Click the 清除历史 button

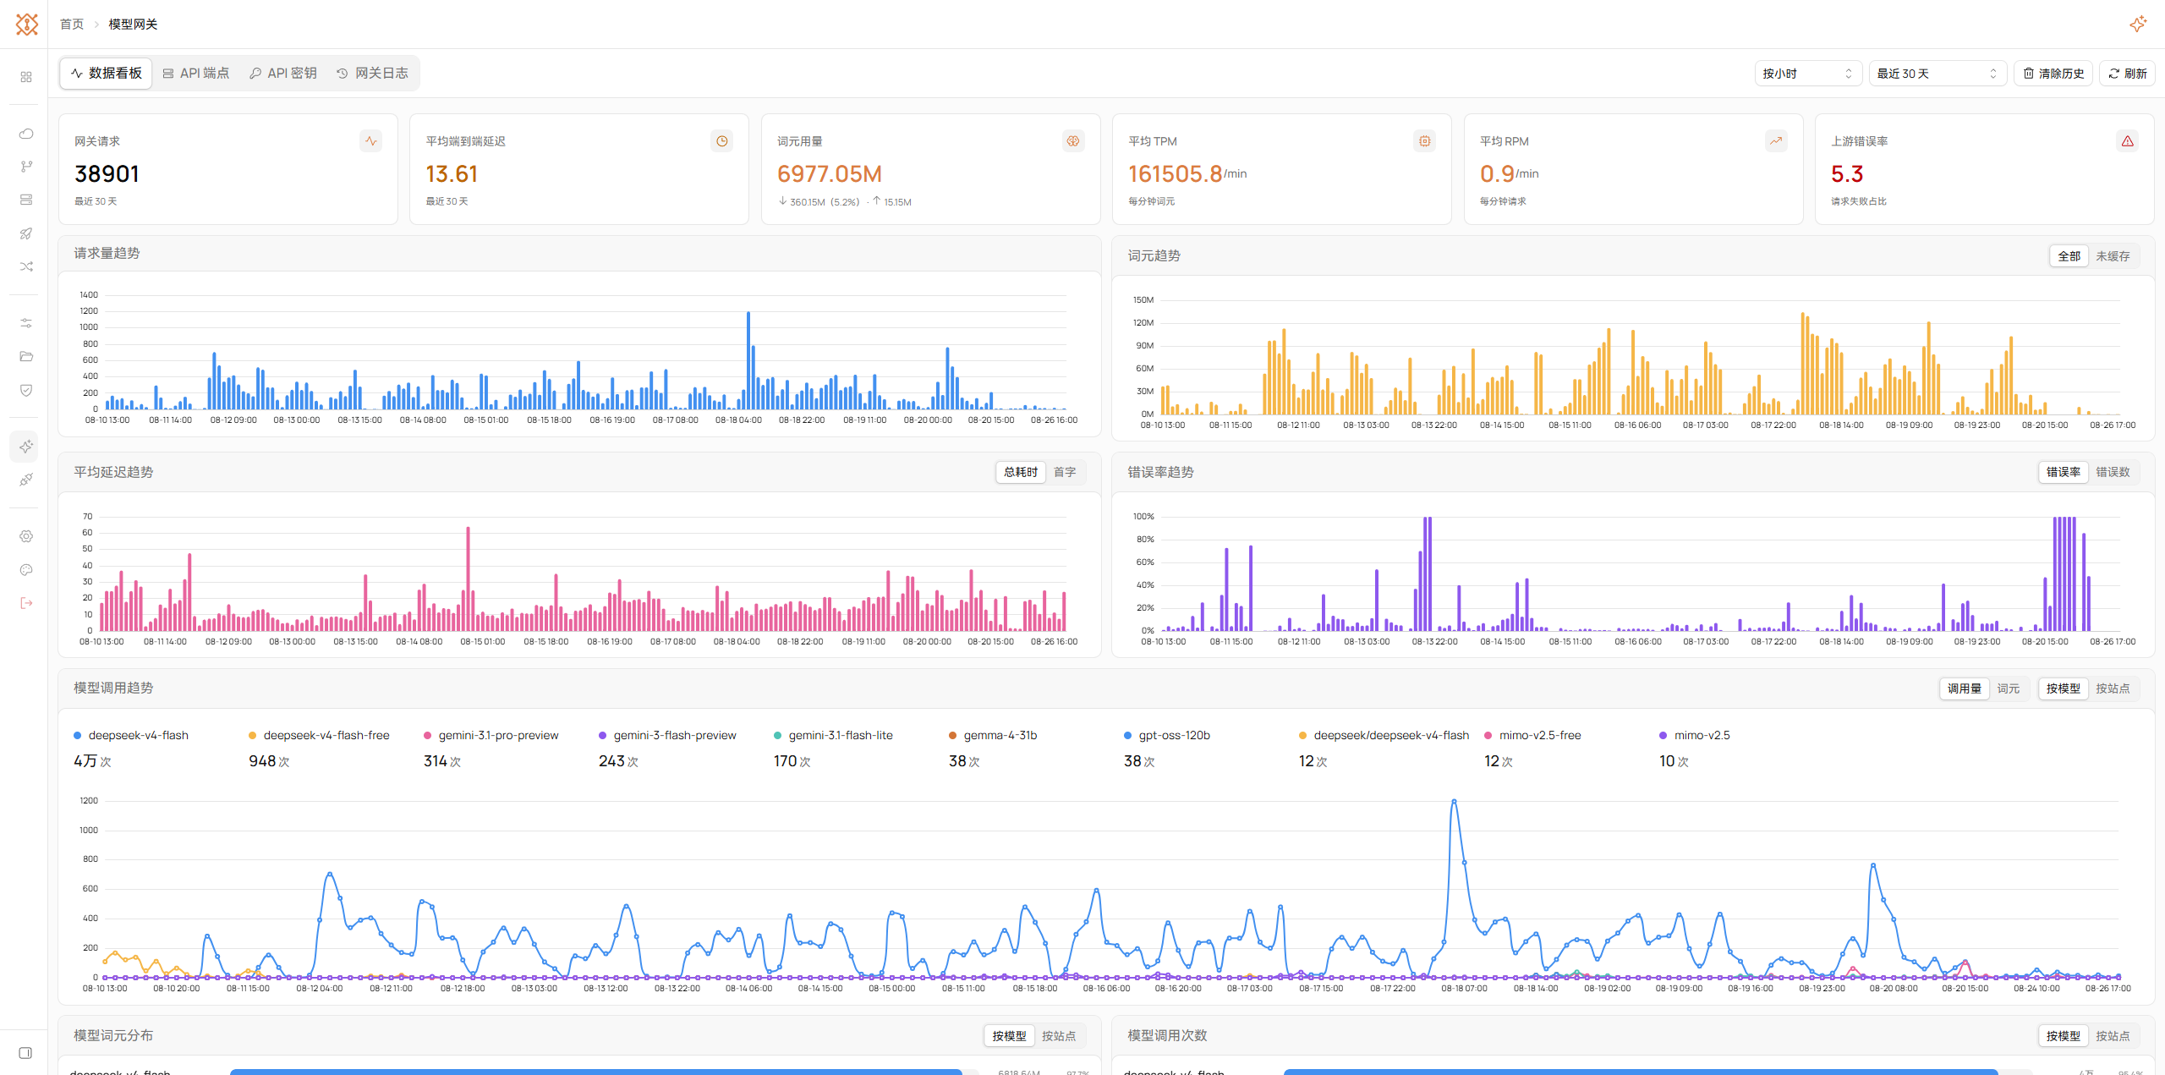[x=2053, y=74]
